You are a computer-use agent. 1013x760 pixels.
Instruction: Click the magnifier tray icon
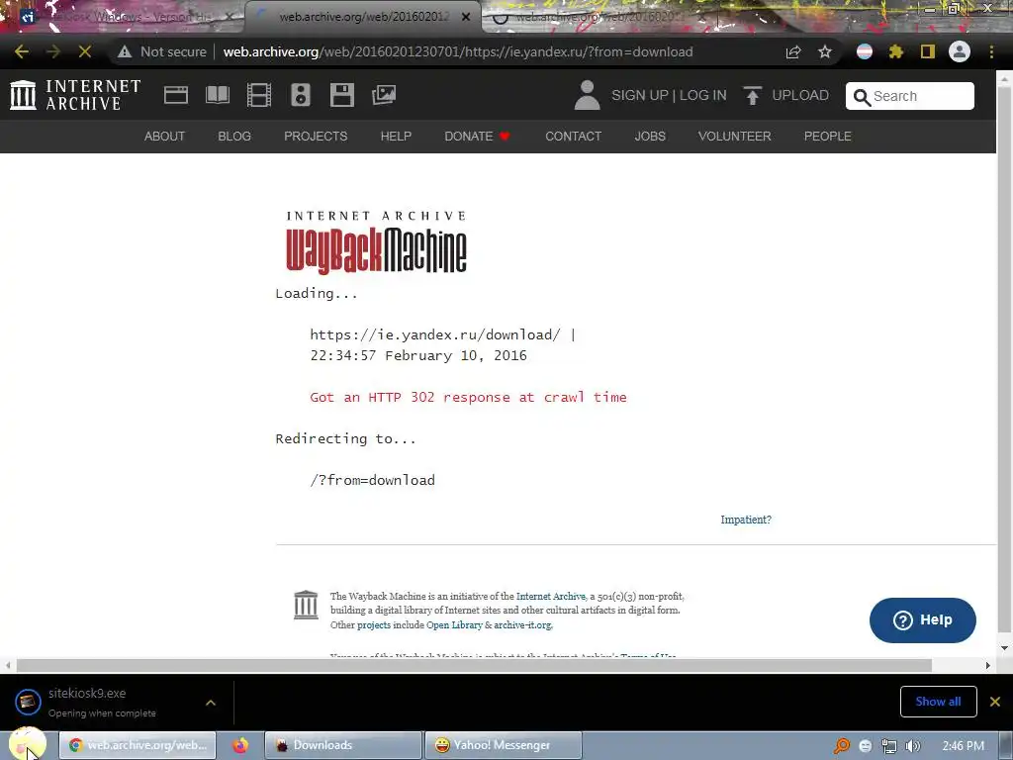tap(841, 746)
